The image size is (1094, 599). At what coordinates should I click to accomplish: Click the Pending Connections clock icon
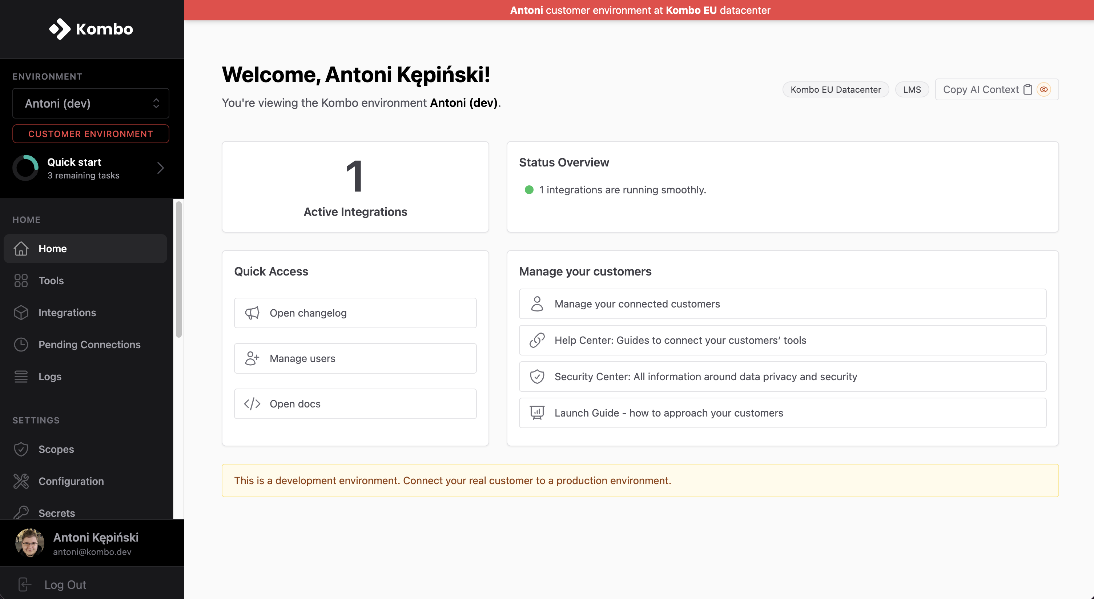(x=21, y=345)
